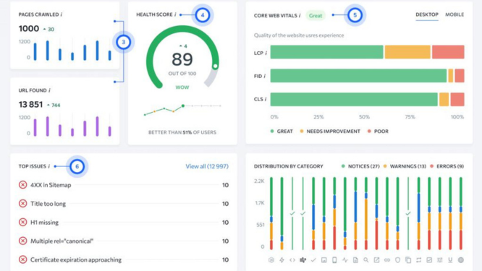Viewport: 482px width, 271px height.
Task: Click the highlighted point on health score trend line
Action: 183,106
